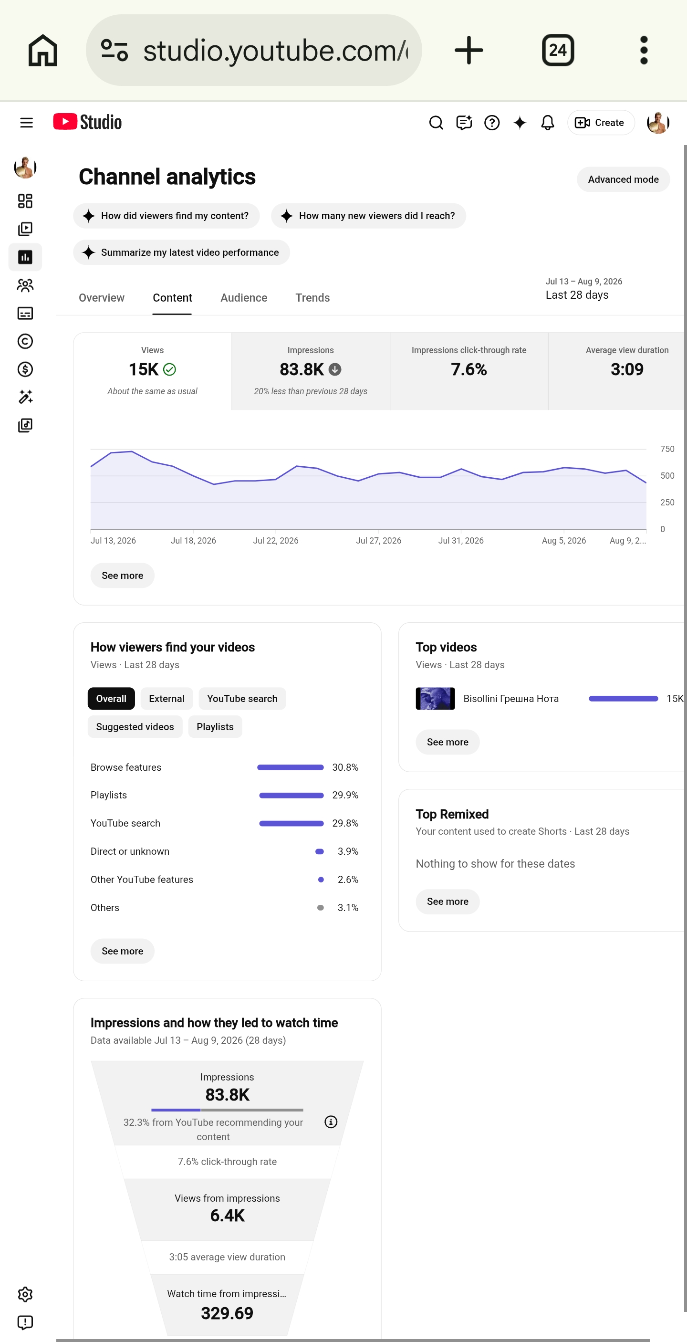Go to Earn dollar sidebar icon
687x1342 pixels.
pos(25,369)
